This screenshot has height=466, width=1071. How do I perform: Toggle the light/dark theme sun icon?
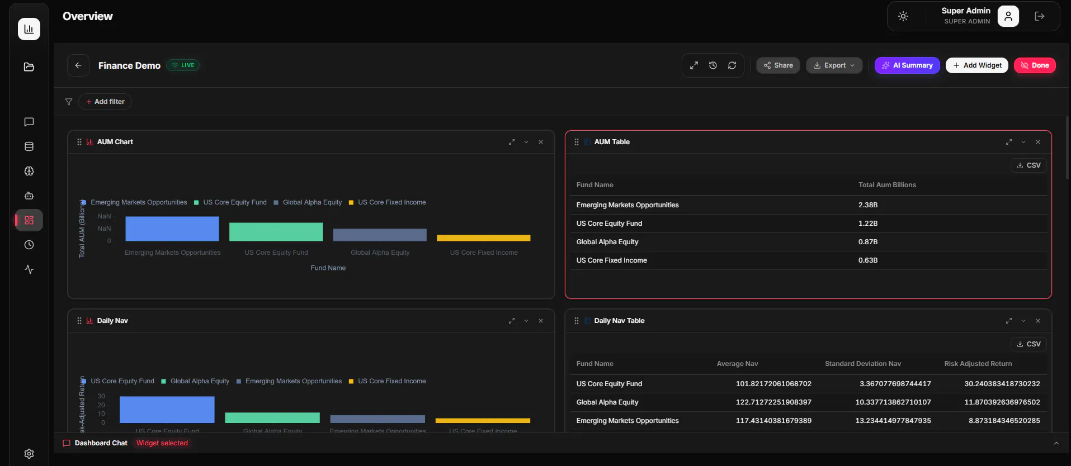[903, 16]
